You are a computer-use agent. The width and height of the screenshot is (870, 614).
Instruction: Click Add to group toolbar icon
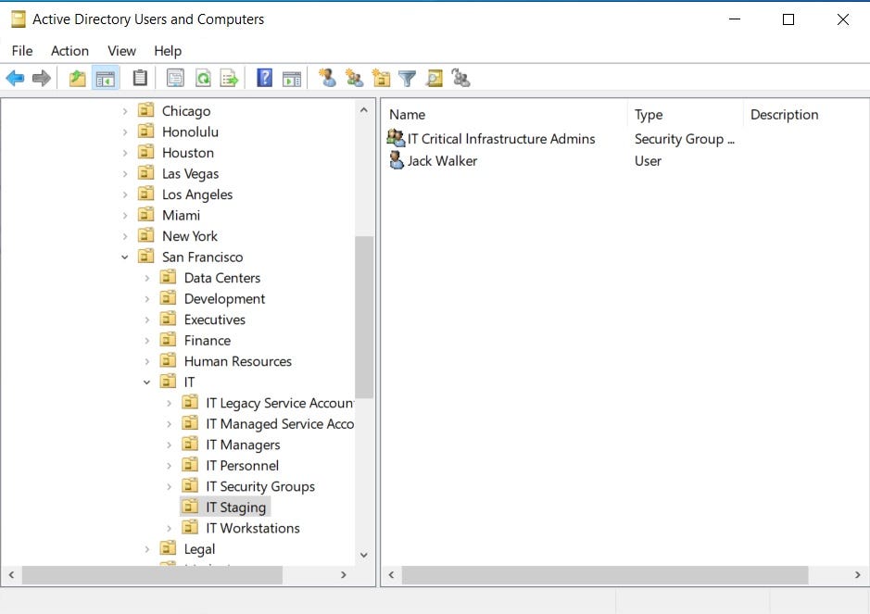(460, 78)
